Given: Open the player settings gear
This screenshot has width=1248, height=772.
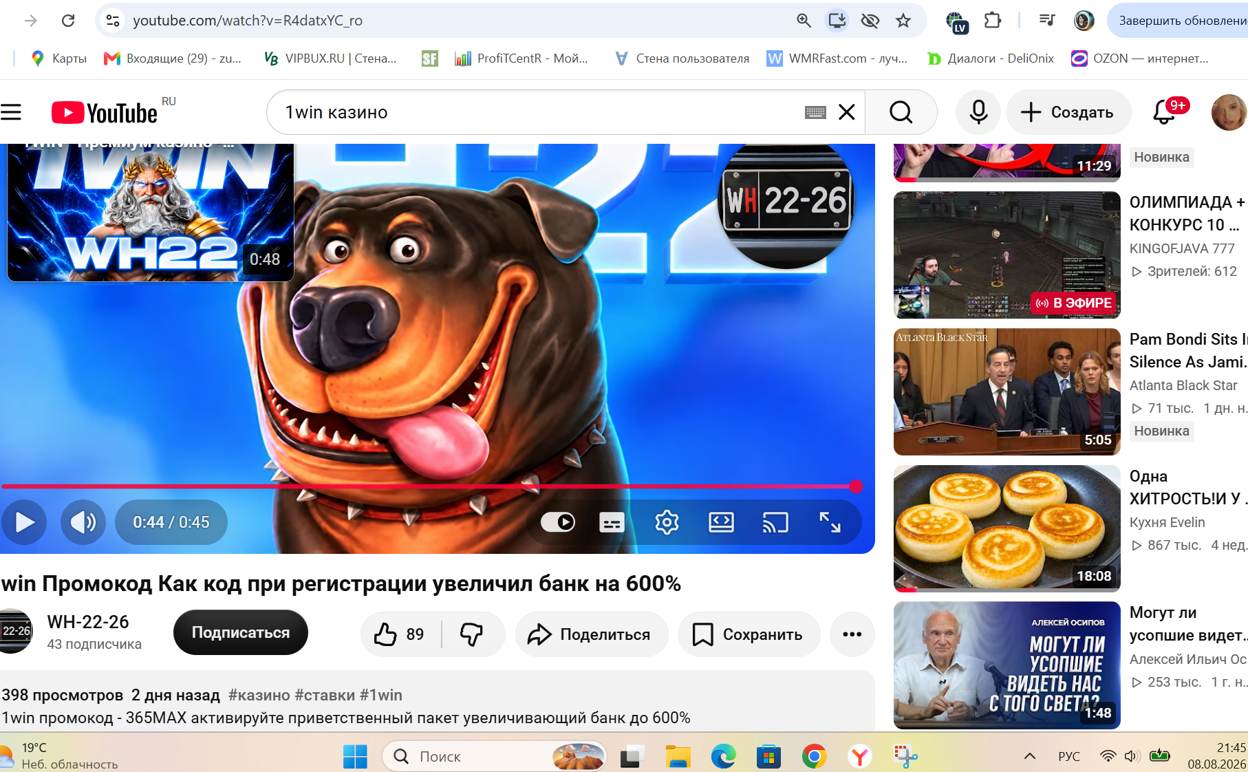Looking at the screenshot, I should click(x=667, y=522).
